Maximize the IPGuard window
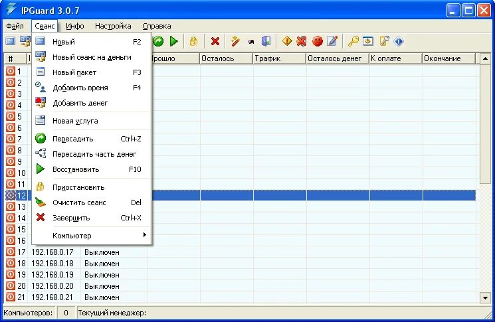This screenshot has width=495, height=322. click(468, 11)
